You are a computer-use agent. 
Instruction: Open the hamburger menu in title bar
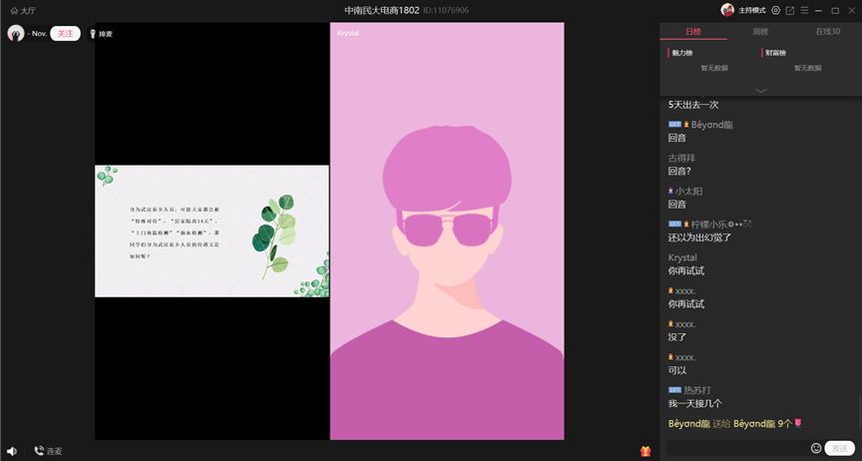tap(804, 10)
